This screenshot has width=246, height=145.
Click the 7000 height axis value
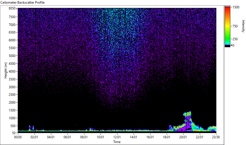click(x=12, y=25)
